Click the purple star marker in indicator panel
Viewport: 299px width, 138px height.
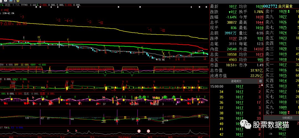click(178, 102)
